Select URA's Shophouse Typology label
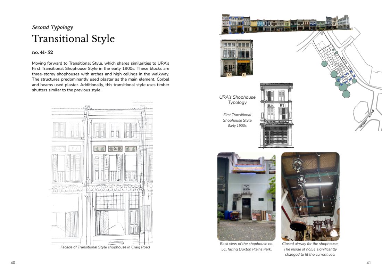 click(x=237, y=100)
